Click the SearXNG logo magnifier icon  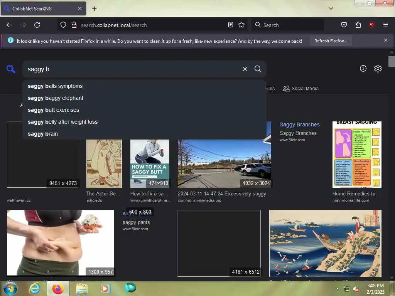tap(11, 69)
